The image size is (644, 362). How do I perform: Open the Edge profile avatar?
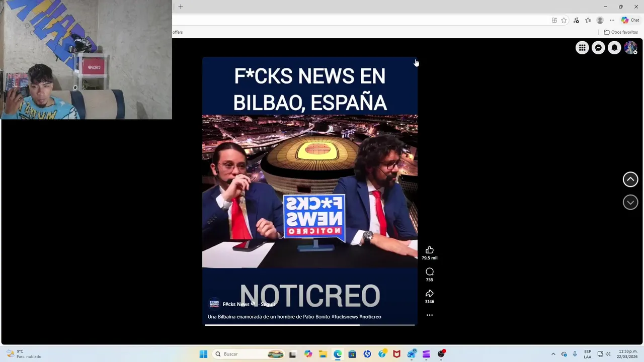click(x=600, y=20)
